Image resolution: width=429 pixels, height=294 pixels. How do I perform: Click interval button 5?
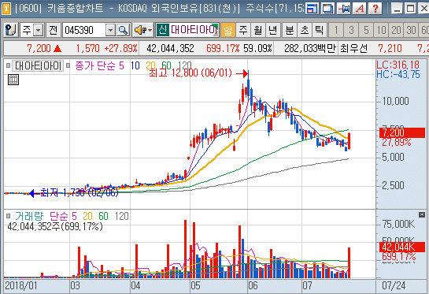click(x=366, y=30)
